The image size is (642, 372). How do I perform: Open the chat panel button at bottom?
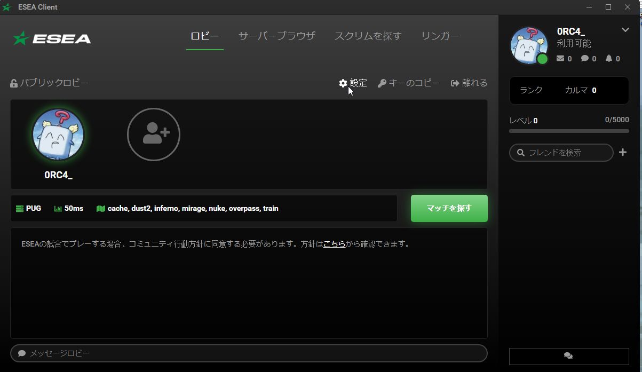(x=569, y=356)
